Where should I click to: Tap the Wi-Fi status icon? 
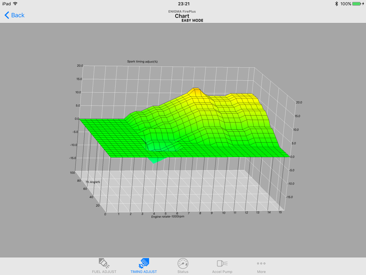15,4
